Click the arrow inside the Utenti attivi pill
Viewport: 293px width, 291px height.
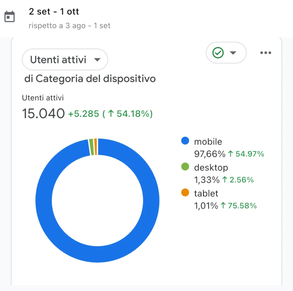coord(97,60)
